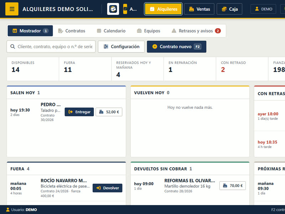
Task: Create a Contrato nuevo
Action: point(176,47)
